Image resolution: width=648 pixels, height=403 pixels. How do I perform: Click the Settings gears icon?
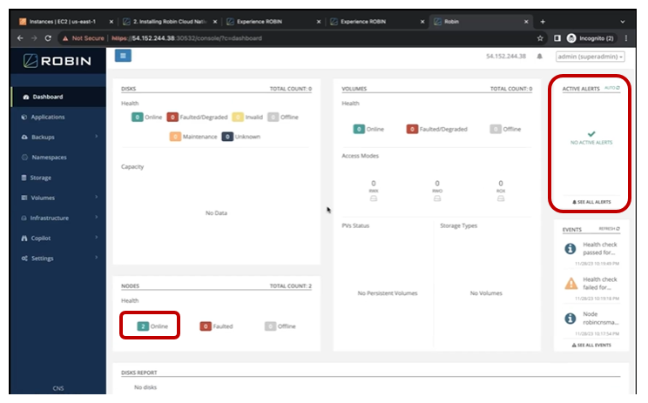(x=24, y=259)
